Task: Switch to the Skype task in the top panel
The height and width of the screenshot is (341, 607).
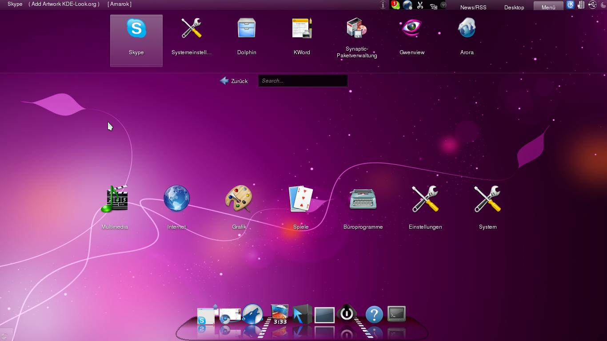Action: tap(15, 4)
